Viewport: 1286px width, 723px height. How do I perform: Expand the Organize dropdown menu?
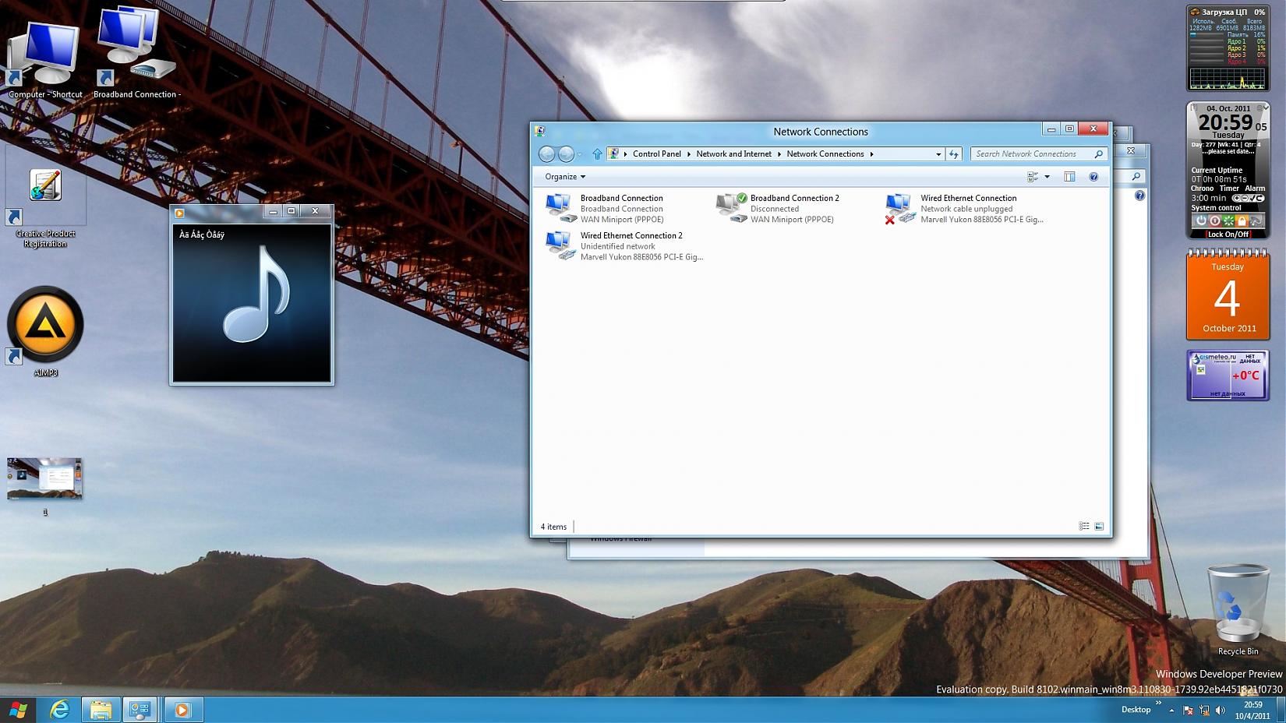(x=565, y=177)
